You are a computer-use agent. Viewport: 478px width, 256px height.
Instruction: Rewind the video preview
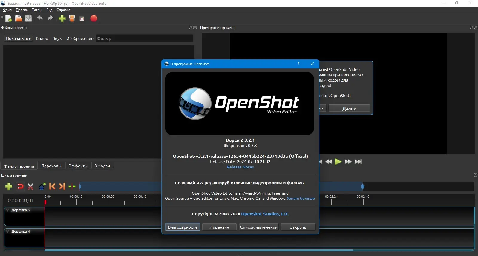click(329, 162)
